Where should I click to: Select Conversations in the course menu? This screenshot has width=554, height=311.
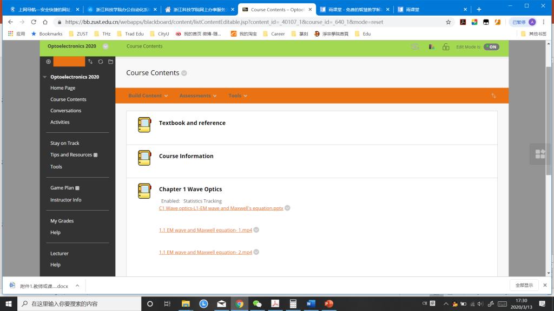coord(65,111)
